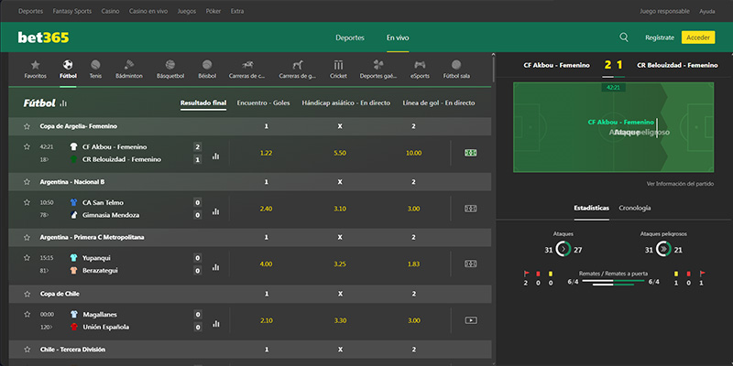Select the Favoritos star icon
The height and width of the screenshot is (366, 733).
[36, 65]
